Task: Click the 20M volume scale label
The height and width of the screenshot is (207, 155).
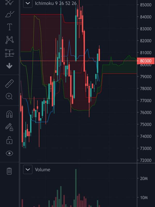Action: pos(144,179)
